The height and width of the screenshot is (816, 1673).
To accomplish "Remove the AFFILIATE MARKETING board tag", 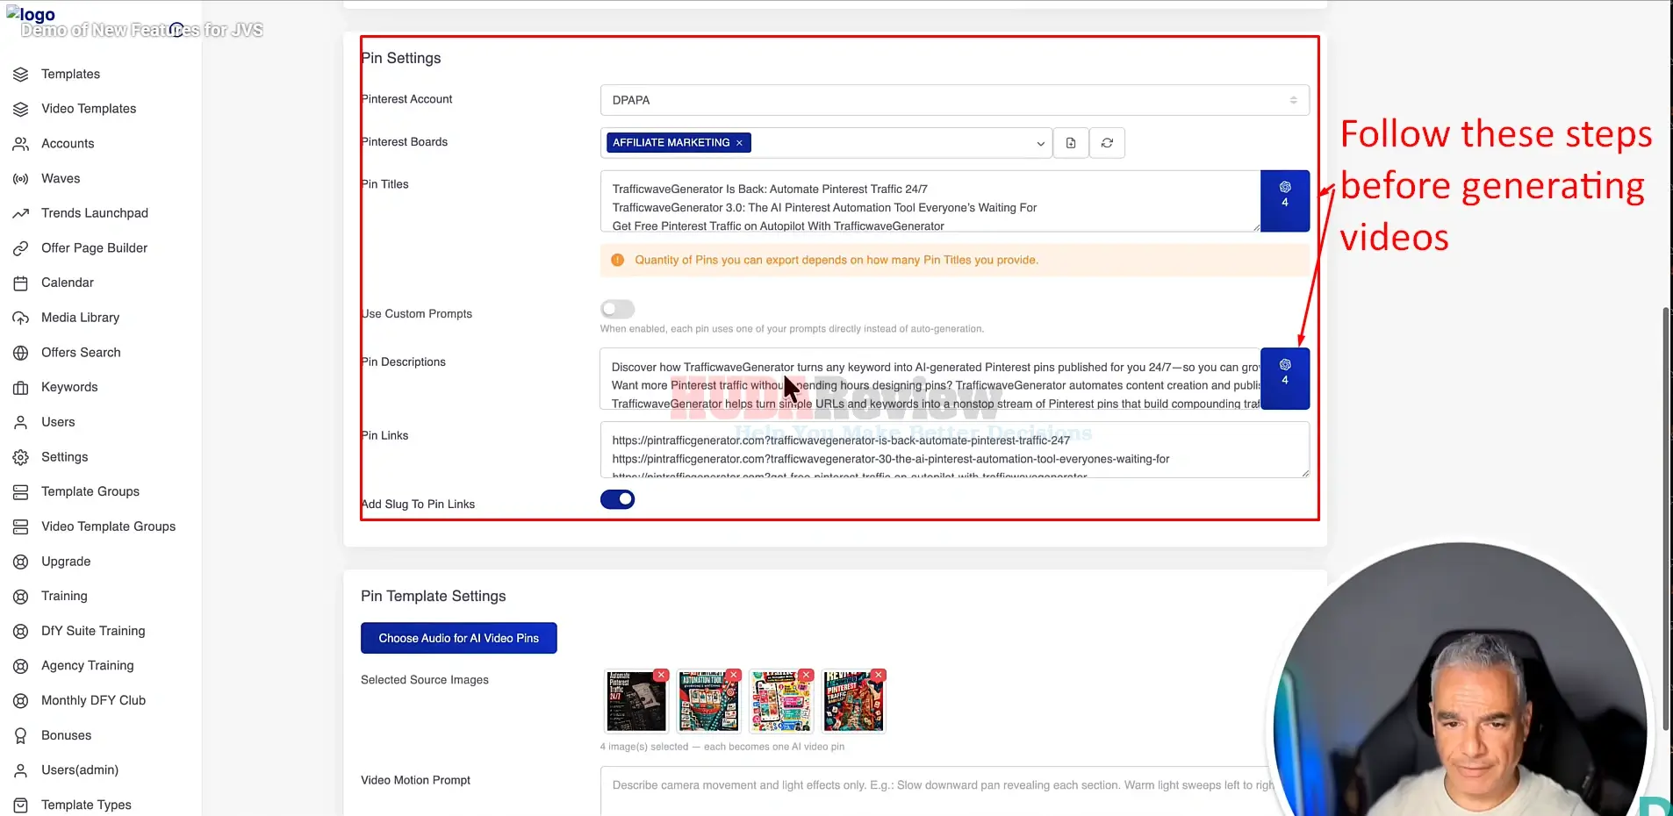I will pyautogui.click(x=739, y=143).
